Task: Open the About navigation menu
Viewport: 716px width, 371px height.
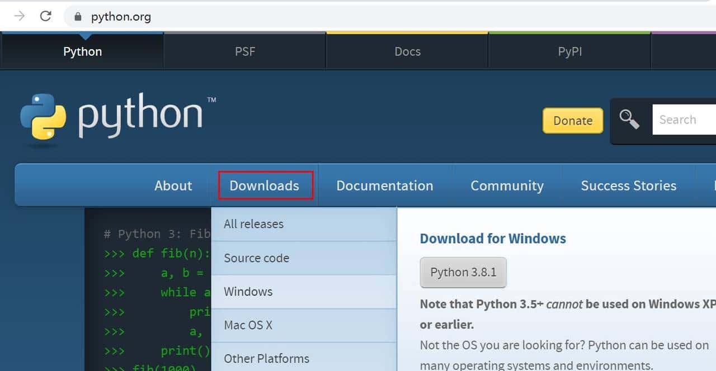Action: coord(173,185)
